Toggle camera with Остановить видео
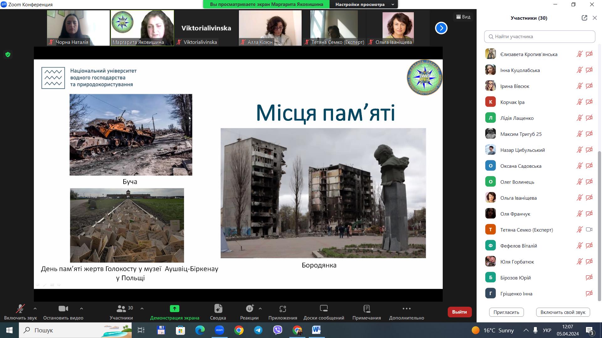Image resolution: width=602 pixels, height=338 pixels. (63, 309)
